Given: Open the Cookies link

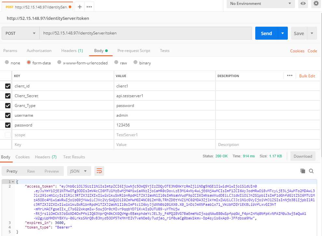Looking at the screenshot, I should tap(297, 51).
